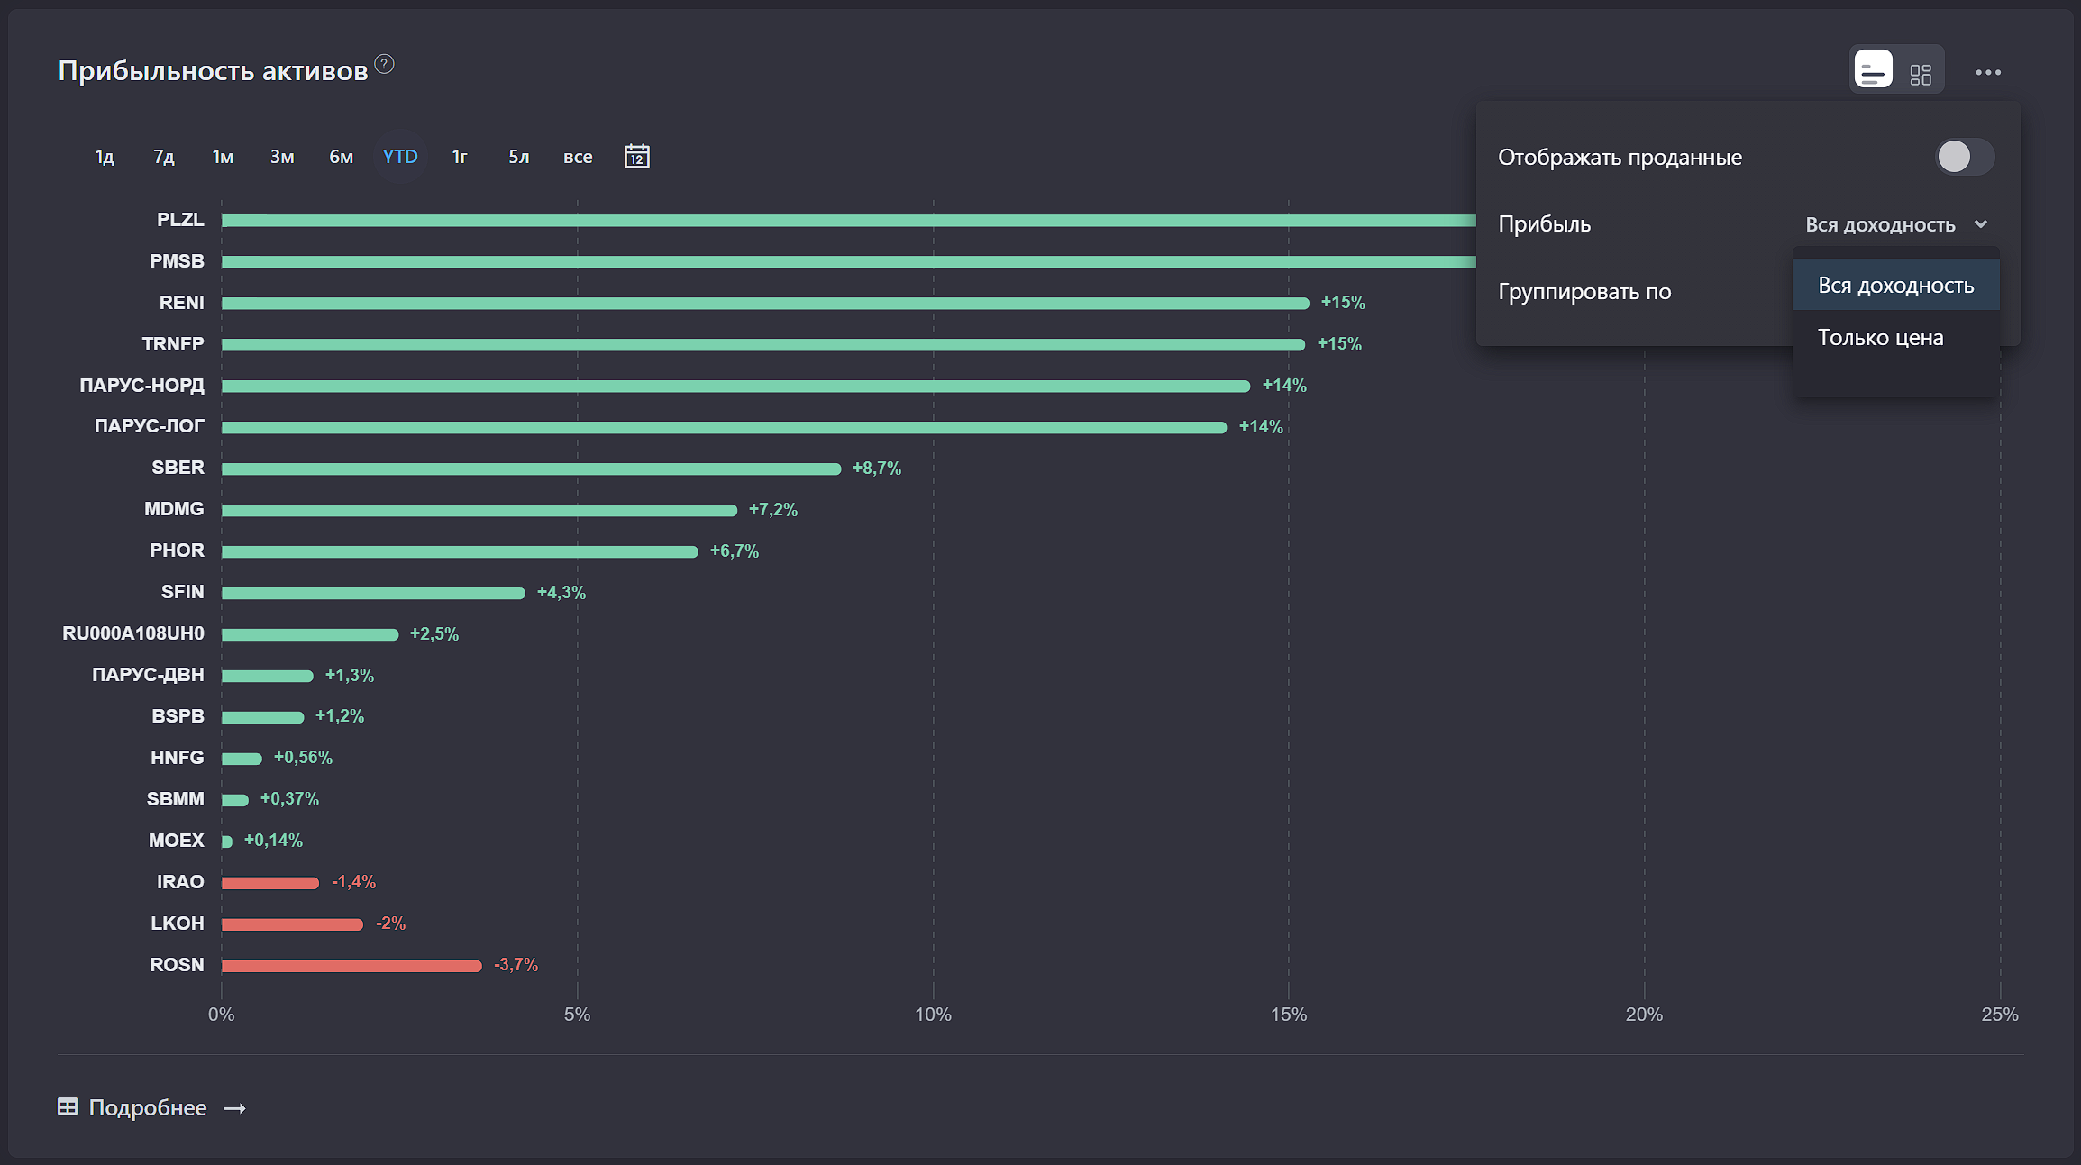Choose Вся доходность in the dropdown list

click(1895, 285)
